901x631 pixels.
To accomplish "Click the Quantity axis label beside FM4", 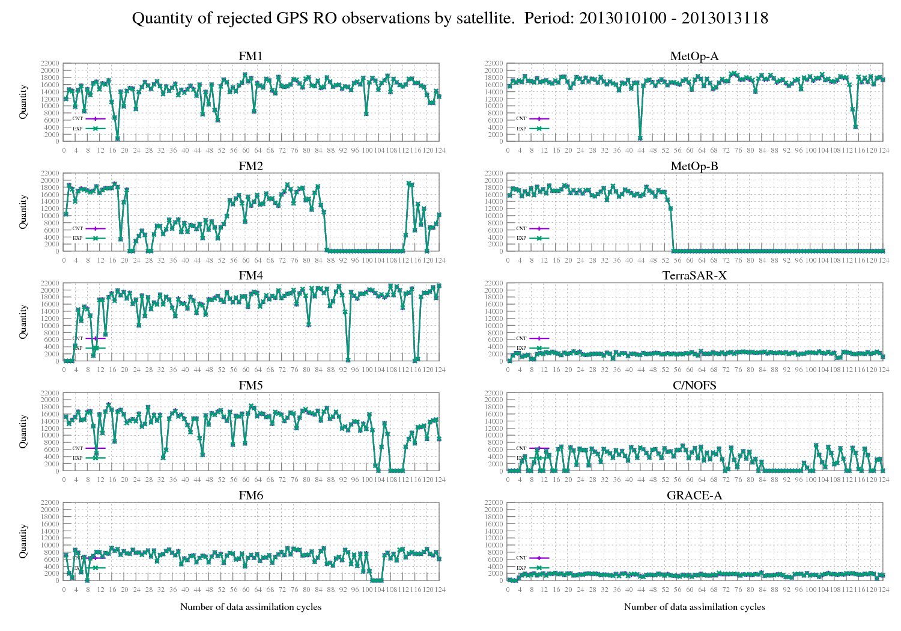I will tap(23, 322).
